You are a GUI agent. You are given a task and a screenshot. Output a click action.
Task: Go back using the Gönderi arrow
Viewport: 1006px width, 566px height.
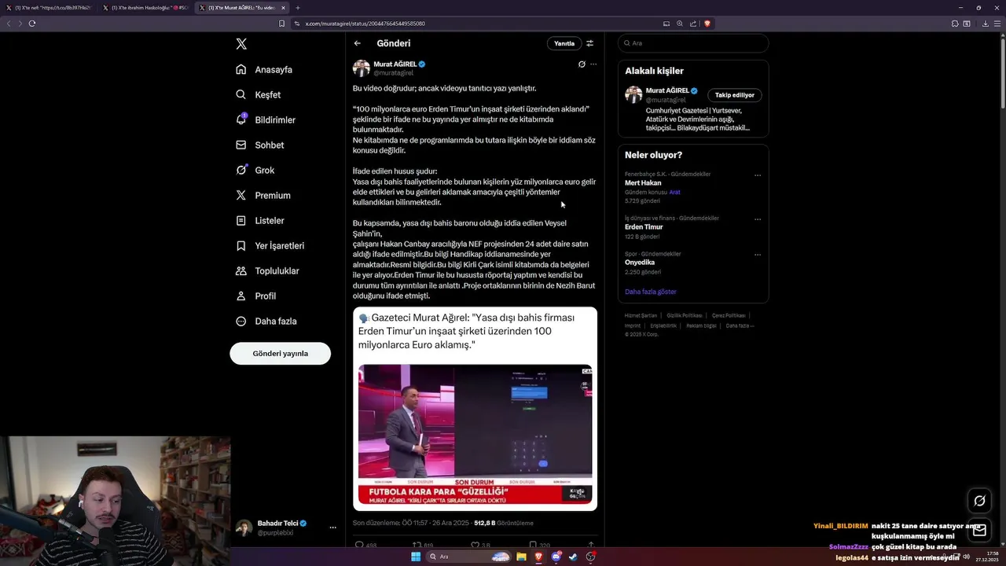[358, 43]
